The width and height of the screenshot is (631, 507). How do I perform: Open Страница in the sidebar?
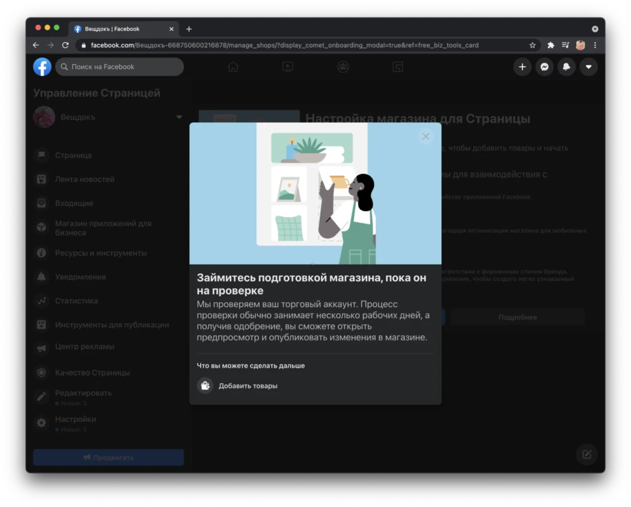[108, 155]
